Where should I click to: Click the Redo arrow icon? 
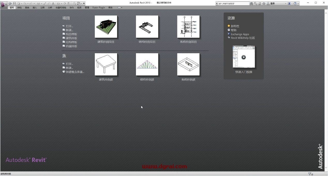click(31, 3)
